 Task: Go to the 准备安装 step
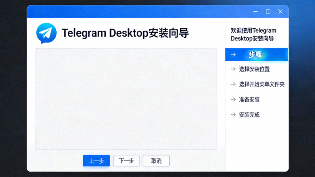click(x=249, y=100)
